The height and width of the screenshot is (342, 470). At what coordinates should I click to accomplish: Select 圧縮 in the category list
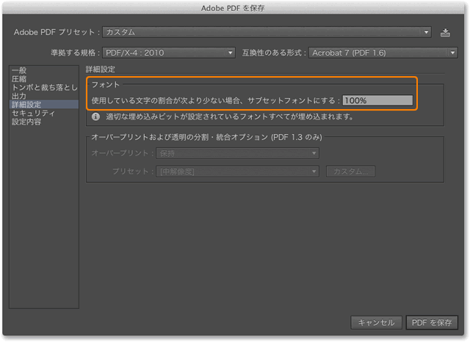18,79
